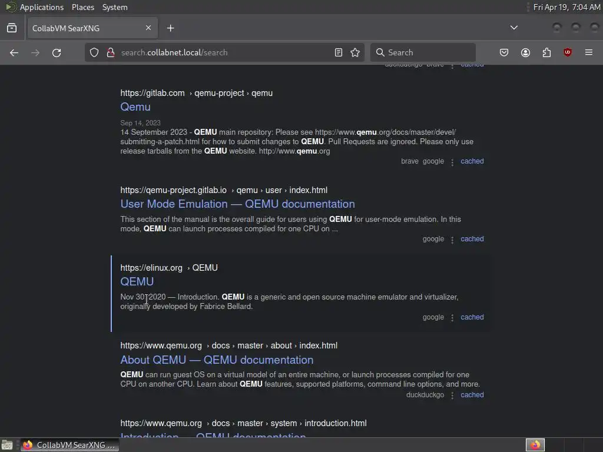Viewport: 603px width, 452px height.
Task: Open cached version of elinux QEMU result
Action: pos(472,317)
